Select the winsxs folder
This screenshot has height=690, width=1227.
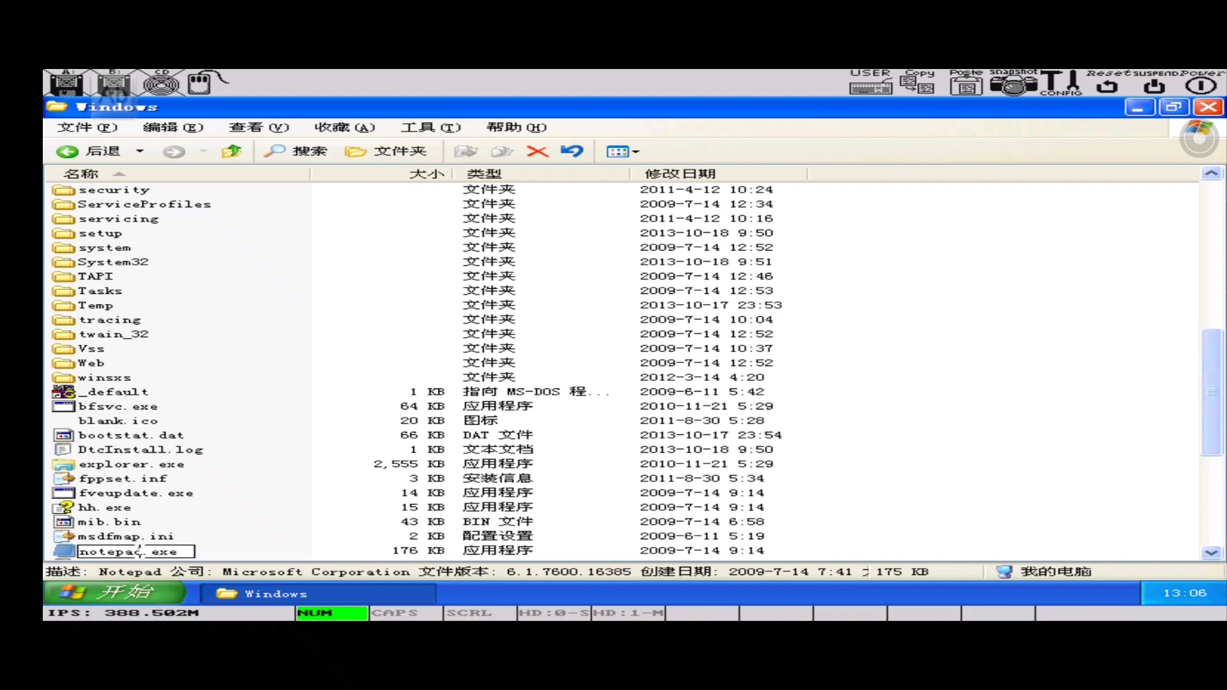[x=92, y=378]
